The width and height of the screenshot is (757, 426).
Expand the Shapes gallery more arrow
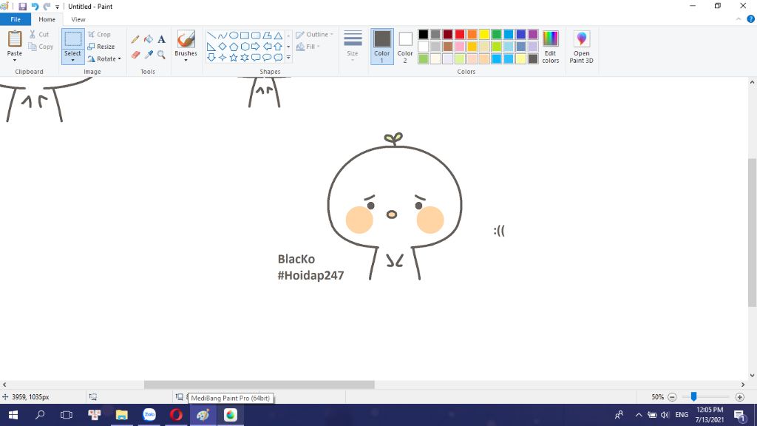(x=288, y=58)
